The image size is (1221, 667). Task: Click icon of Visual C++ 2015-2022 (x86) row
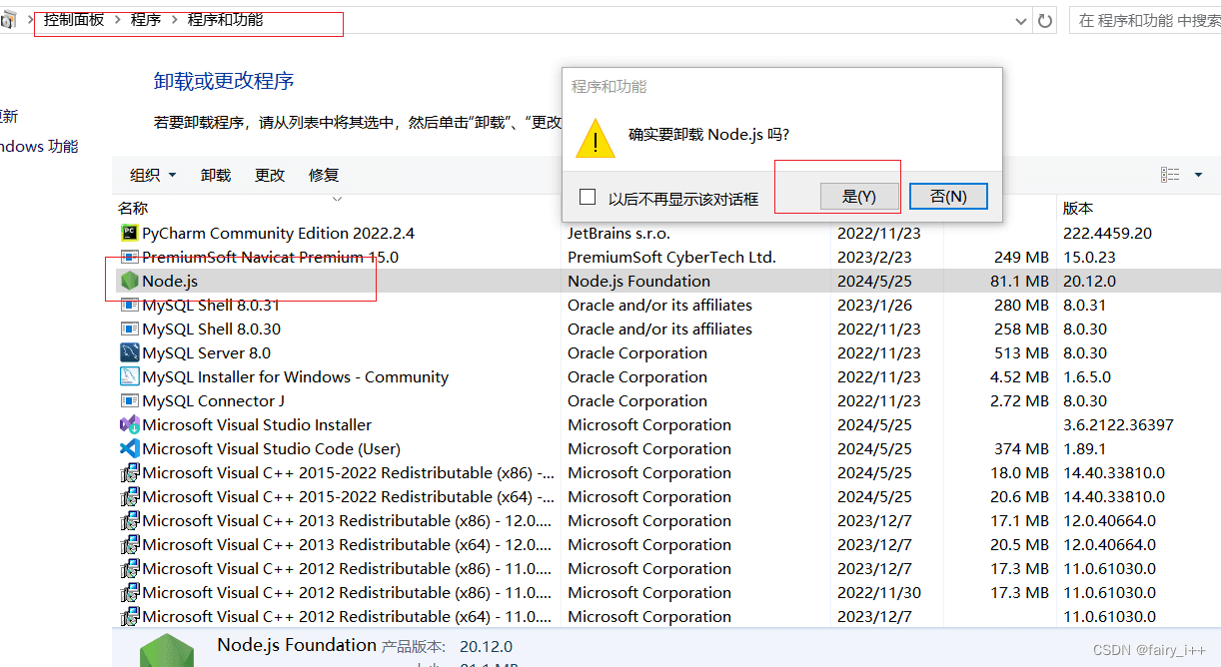tap(129, 472)
